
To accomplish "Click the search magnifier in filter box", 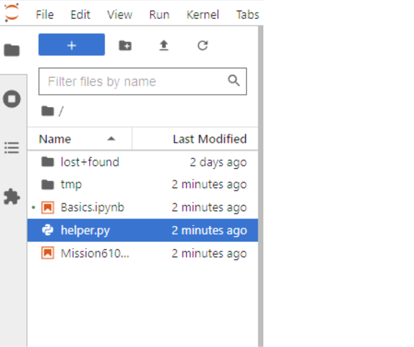I will click(234, 81).
